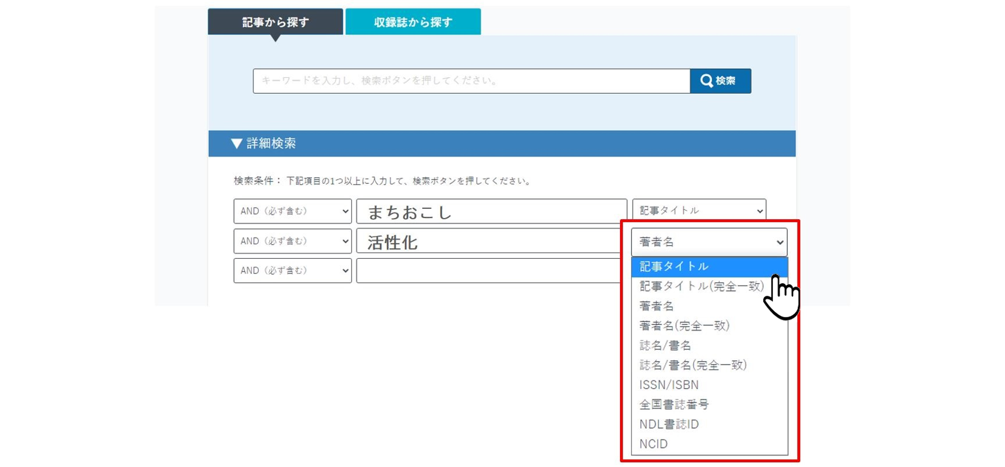Pick 誌名/書名(完全一致) from the list

pyautogui.click(x=693, y=365)
